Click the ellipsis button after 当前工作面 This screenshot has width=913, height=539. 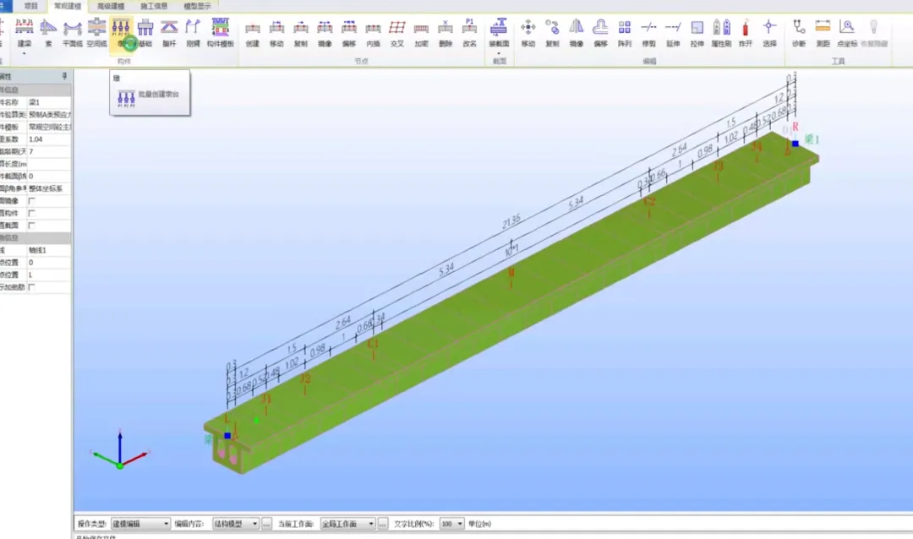tap(383, 524)
